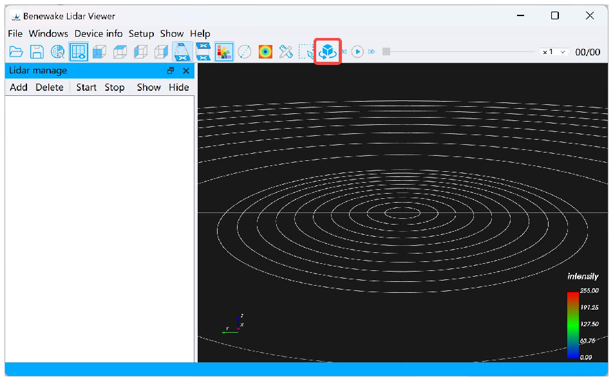Open the File menu

pyautogui.click(x=15, y=33)
